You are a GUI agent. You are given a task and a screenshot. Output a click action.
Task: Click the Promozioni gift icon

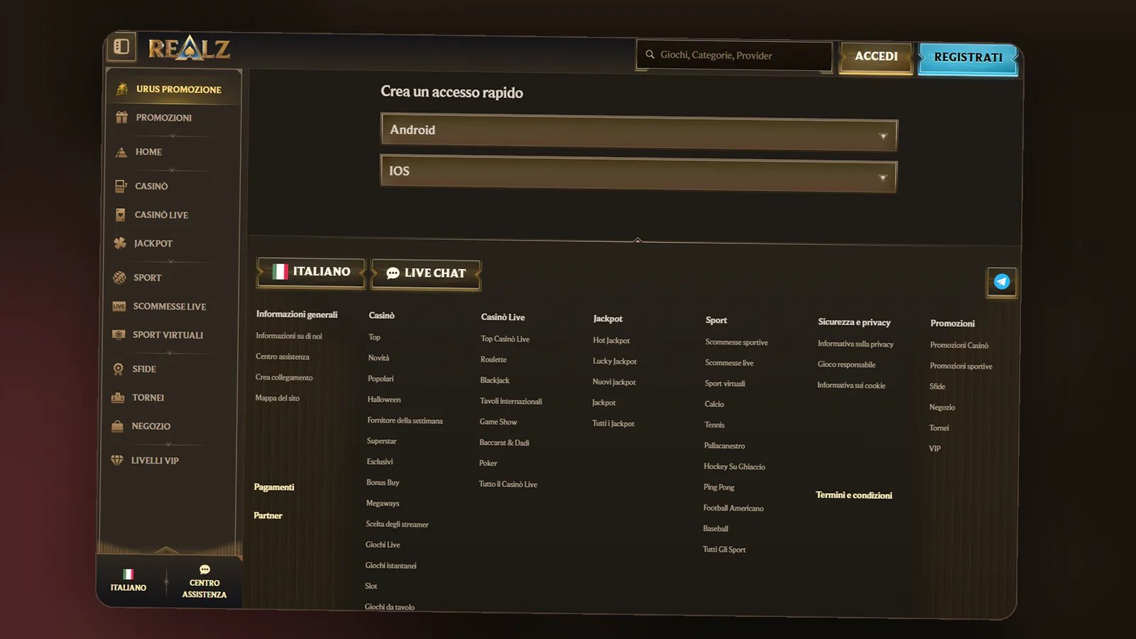coord(121,117)
